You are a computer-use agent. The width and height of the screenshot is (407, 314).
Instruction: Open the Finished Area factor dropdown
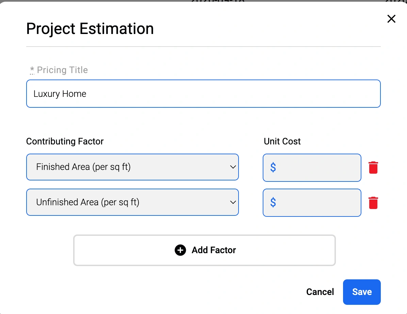(132, 167)
